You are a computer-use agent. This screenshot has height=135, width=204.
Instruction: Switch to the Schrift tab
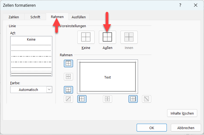point(35,17)
